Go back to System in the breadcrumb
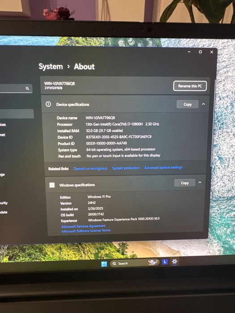The image size is (235, 313). pos(51,67)
